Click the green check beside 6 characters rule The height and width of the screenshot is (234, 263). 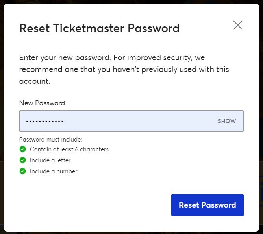click(x=23, y=149)
